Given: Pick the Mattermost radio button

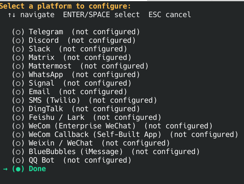Looking at the screenshot, I should (18, 66).
